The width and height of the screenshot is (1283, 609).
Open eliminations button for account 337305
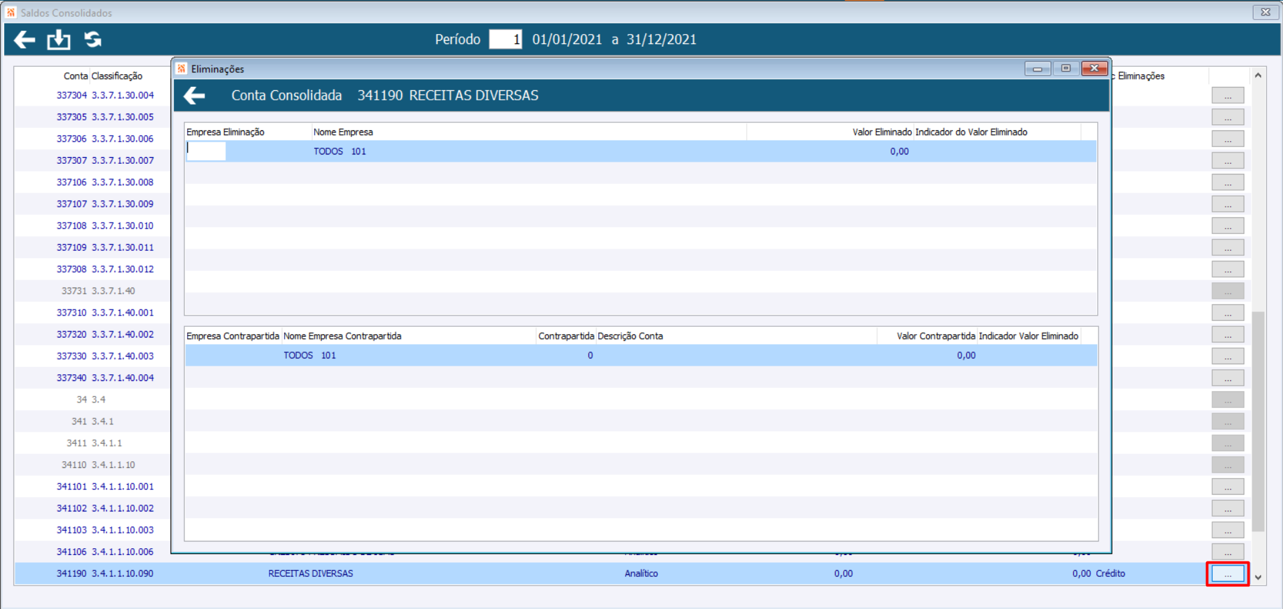pos(1228,117)
